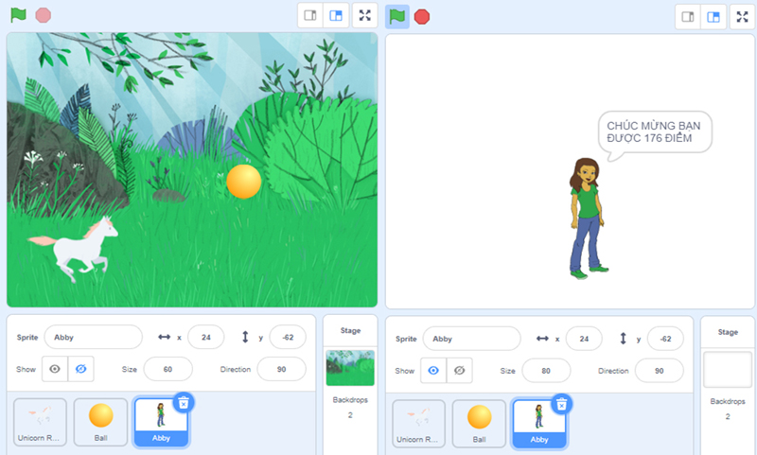Click the active hidden-eye toggle in the left panel
Screen dimensions: 757x455
click(x=80, y=369)
